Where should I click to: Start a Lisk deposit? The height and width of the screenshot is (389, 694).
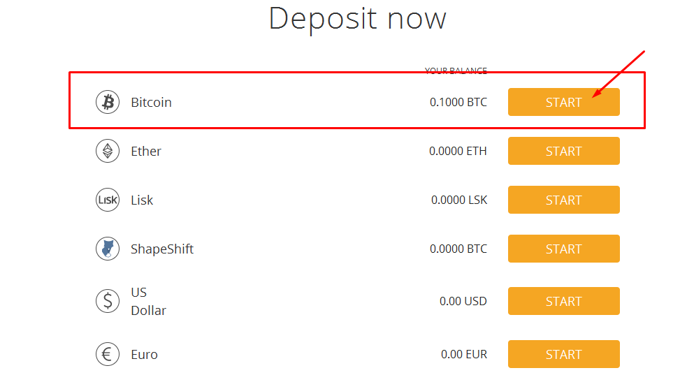[x=563, y=200]
